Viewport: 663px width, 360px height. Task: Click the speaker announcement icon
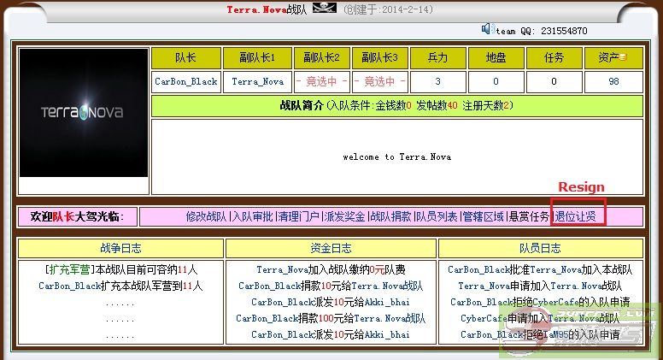click(x=488, y=29)
